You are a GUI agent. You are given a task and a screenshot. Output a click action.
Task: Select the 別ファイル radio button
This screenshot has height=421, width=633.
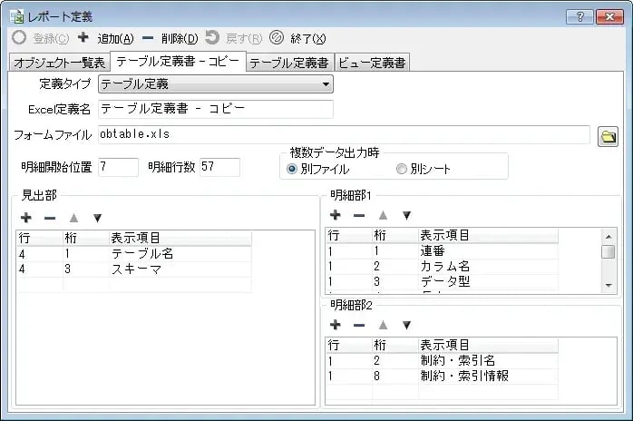click(x=293, y=169)
